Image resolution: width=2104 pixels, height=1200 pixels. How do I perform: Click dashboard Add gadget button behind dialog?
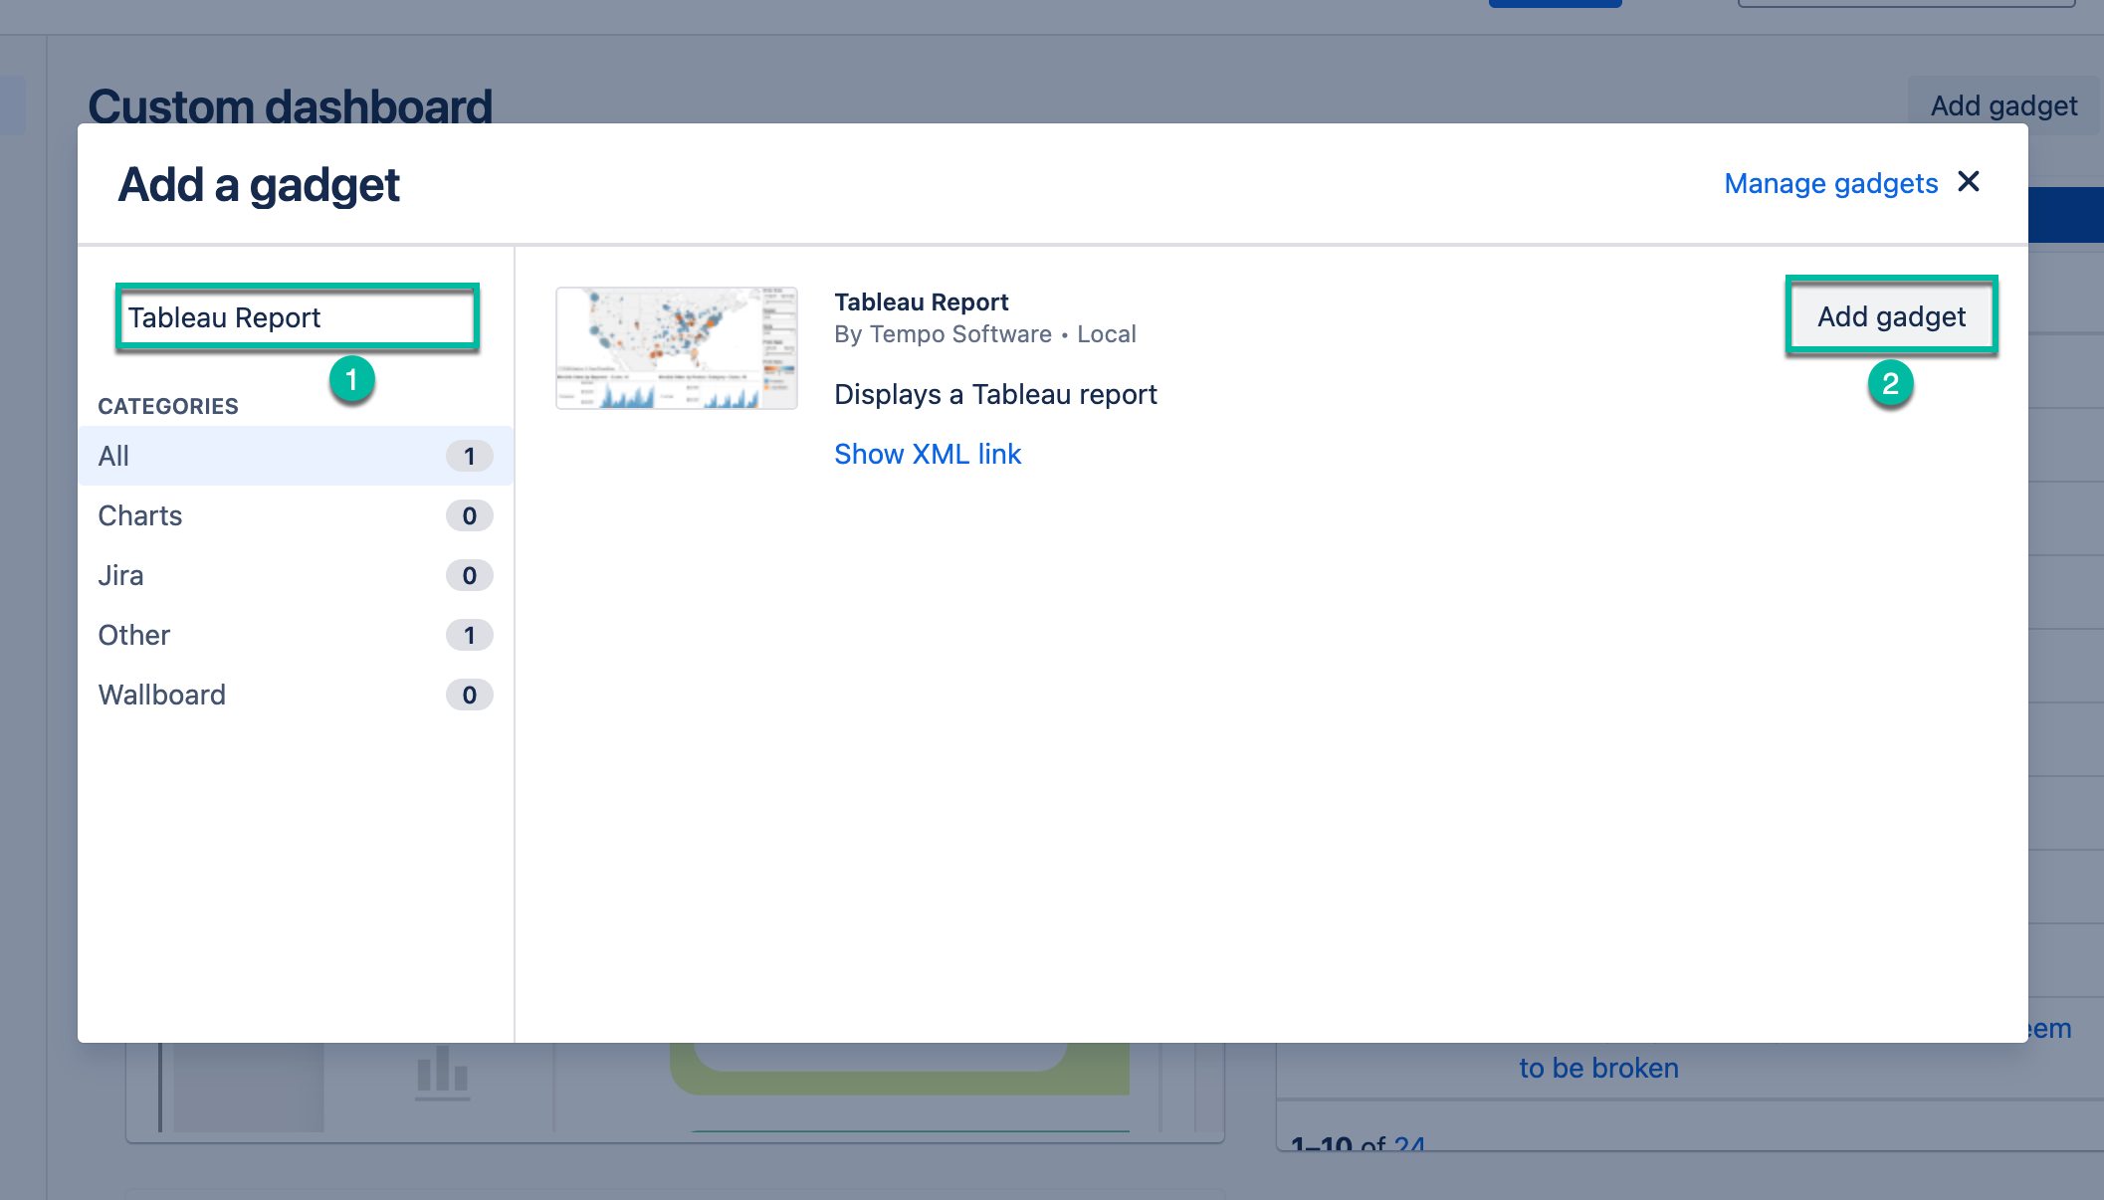(2002, 105)
